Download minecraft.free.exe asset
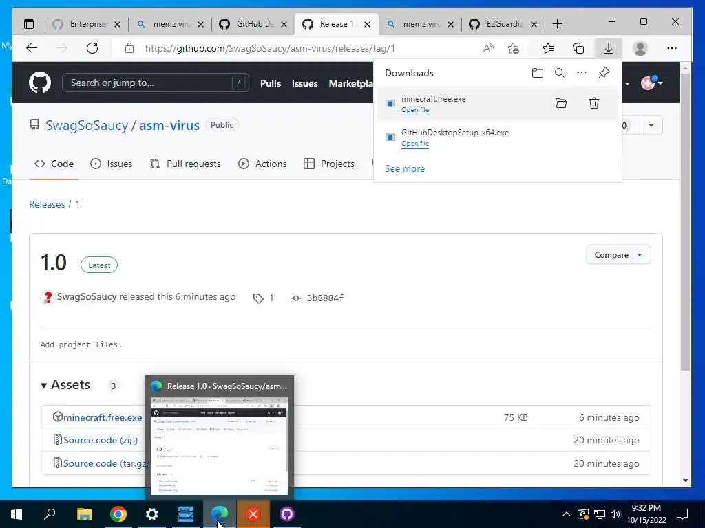 click(x=103, y=417)
